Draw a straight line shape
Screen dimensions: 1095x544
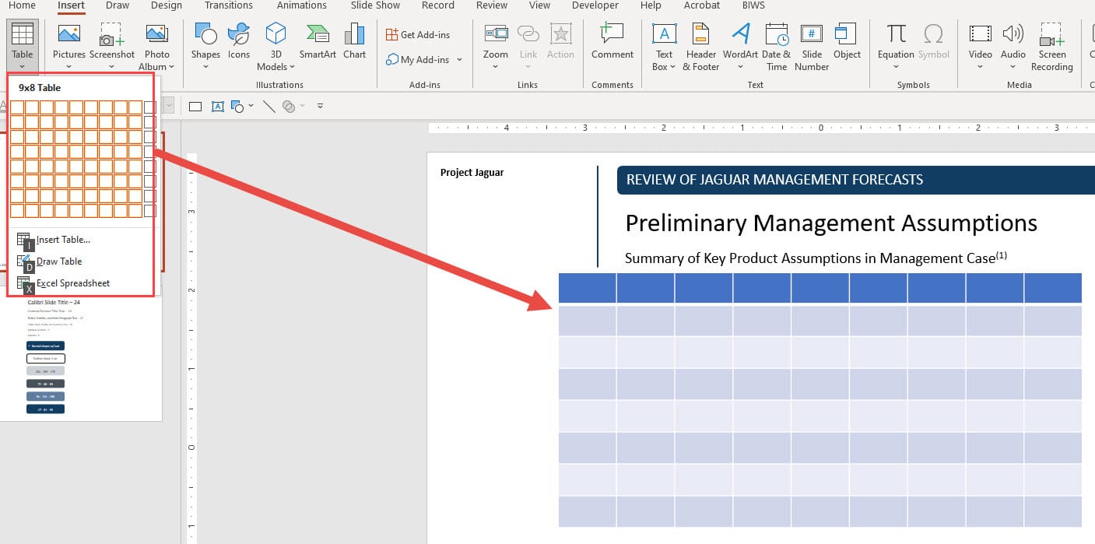tap(268, 106)
